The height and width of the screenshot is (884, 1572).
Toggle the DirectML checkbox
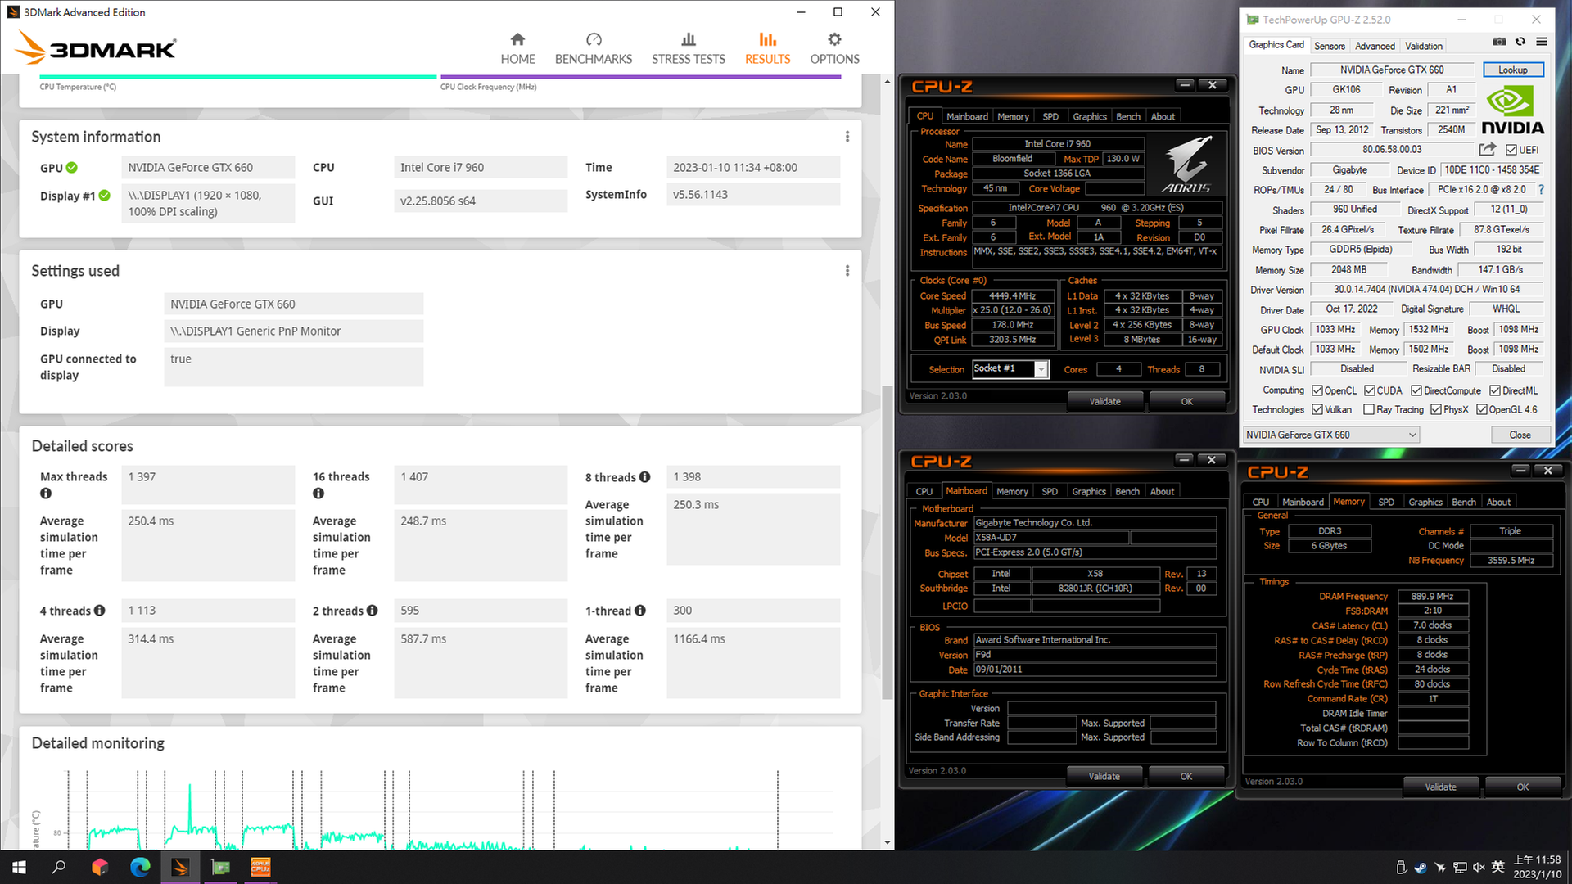(1495, 391)
